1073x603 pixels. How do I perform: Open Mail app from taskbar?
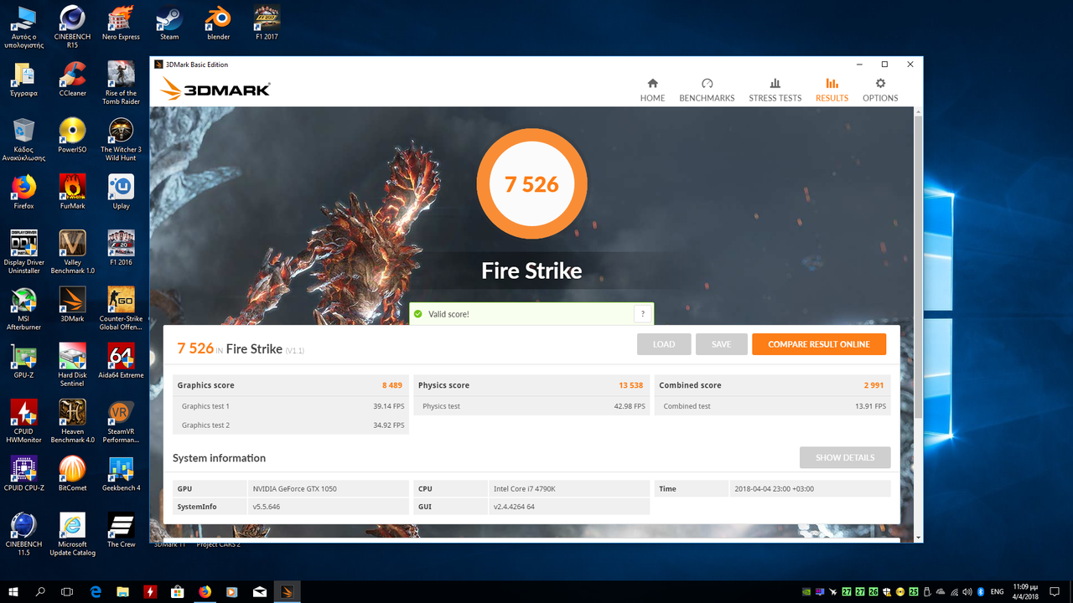pos(259,591)
